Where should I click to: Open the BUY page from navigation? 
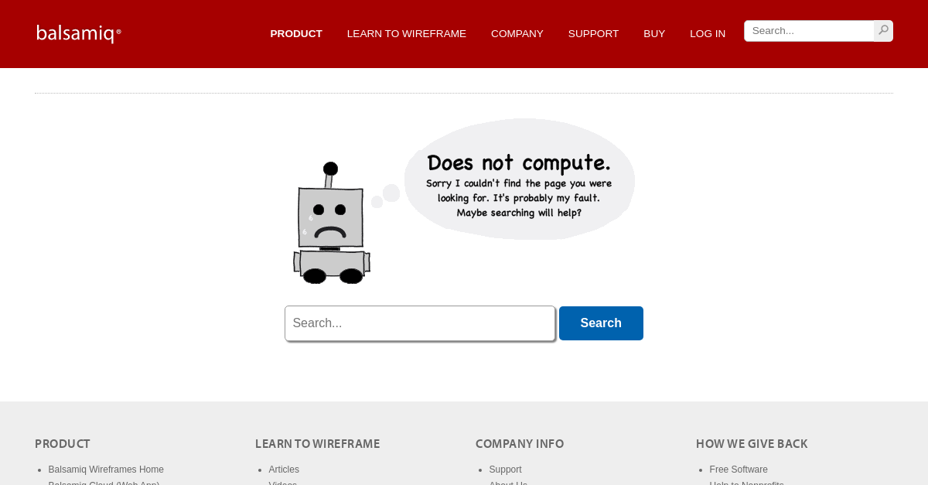[654, 34]
